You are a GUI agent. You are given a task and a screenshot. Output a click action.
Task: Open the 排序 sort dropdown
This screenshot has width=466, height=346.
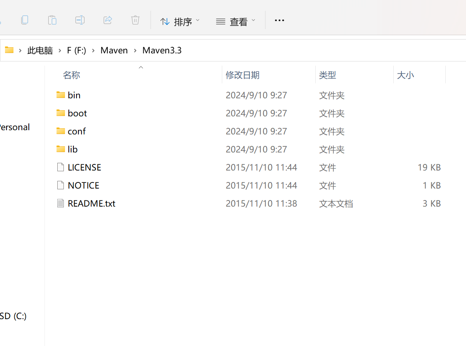(x=180, y=22)
